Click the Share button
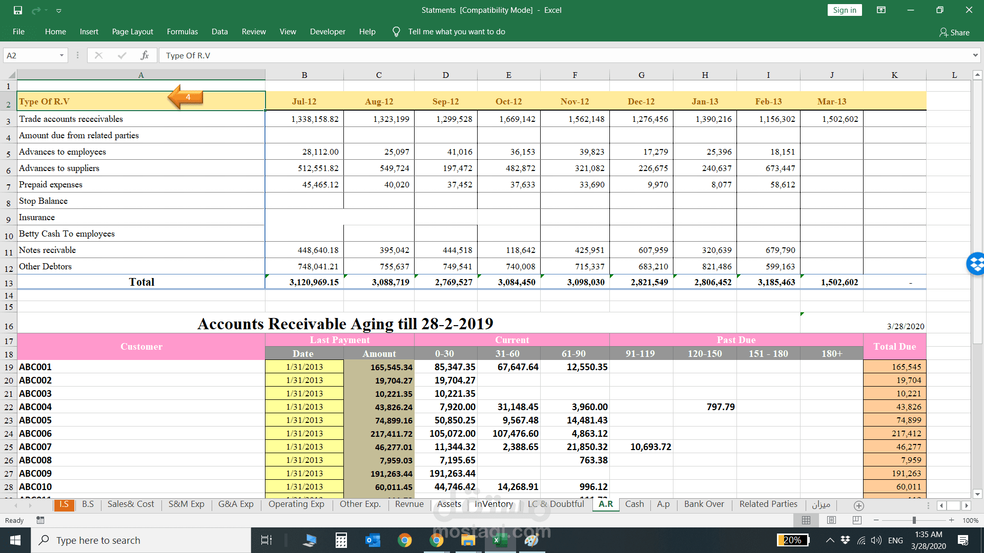Screen dimensions: 984x553 click(x=954, y=32)
